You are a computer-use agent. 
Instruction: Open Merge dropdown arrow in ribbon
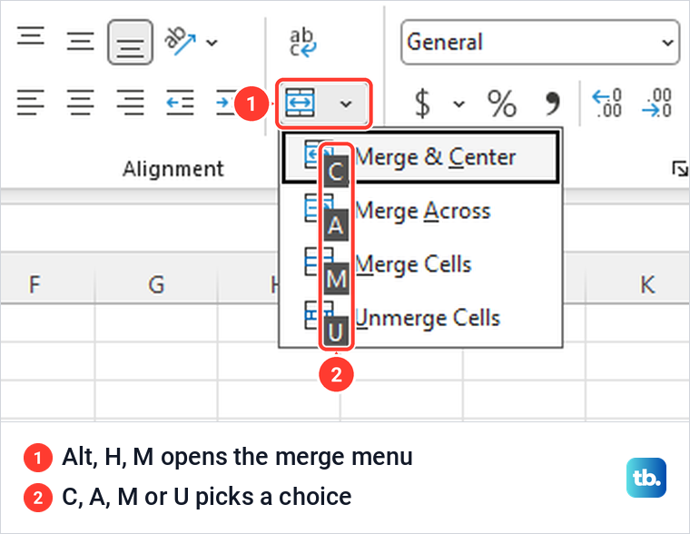(x=346, y=104)
